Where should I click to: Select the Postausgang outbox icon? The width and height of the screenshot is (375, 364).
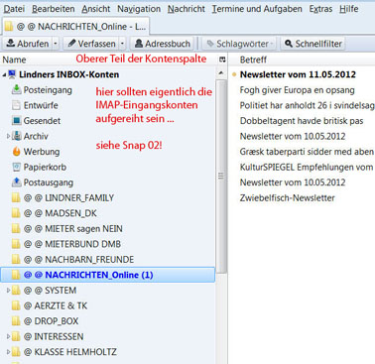[16, 182]
